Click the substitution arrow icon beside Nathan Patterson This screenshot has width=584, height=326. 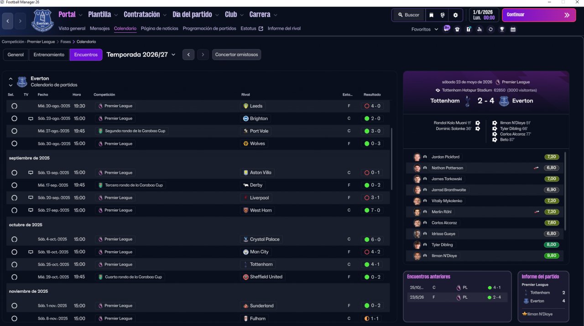click(x=537, y=168)
